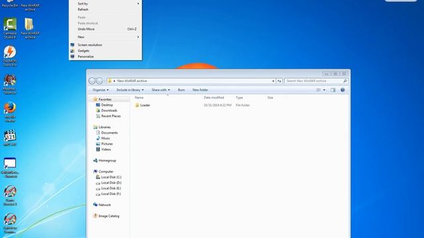Open the Share with dropdown

[x=160, y=90]
